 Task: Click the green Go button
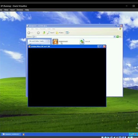click(119, 37)
